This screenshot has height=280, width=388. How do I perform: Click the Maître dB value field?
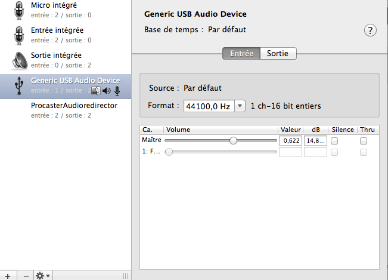[315, 141]
